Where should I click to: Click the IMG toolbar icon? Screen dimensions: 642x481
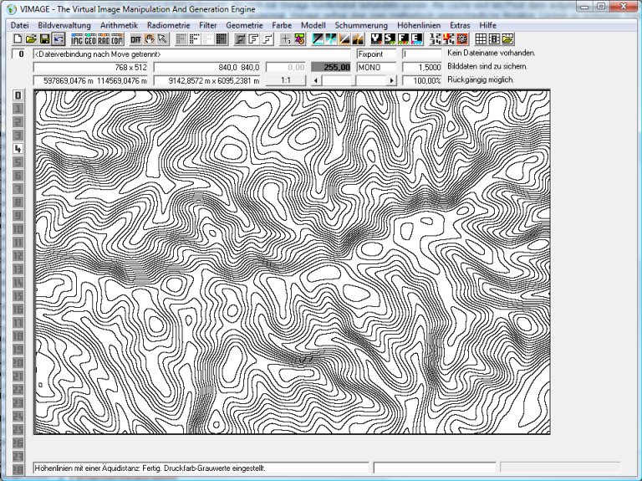point(78,39)
